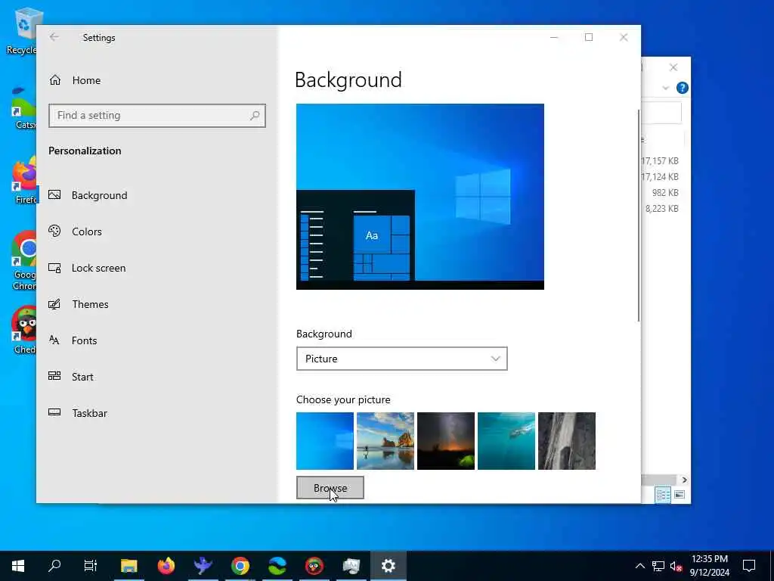774x581 pixels.
Task: Switch Explorer window to details view
Action: [662, 495]
